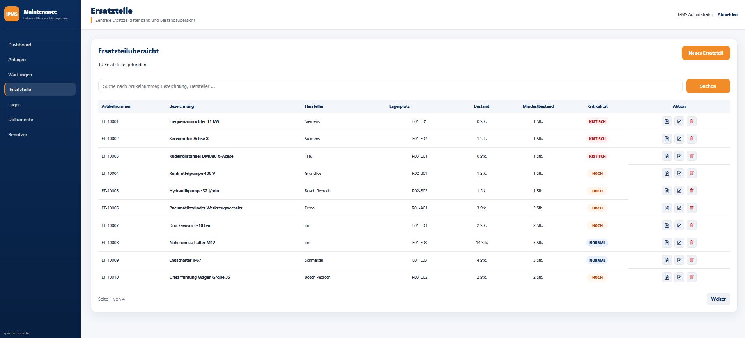Image resolution: width=745 pixels, height=338 pixels.
Task: Edit Kühlmittelpumpe 400 V spare part
Action: 679,173
